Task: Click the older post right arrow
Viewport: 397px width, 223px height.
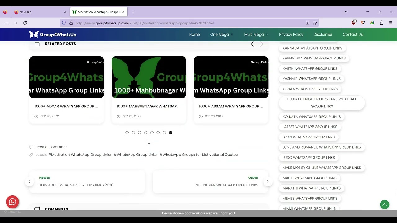Action: [268, 181]
